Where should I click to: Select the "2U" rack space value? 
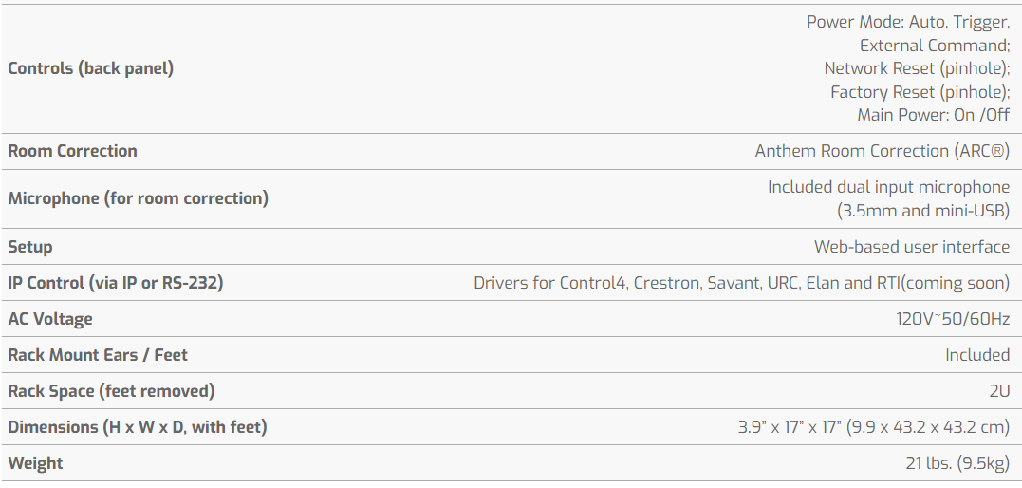pos(998,391)
